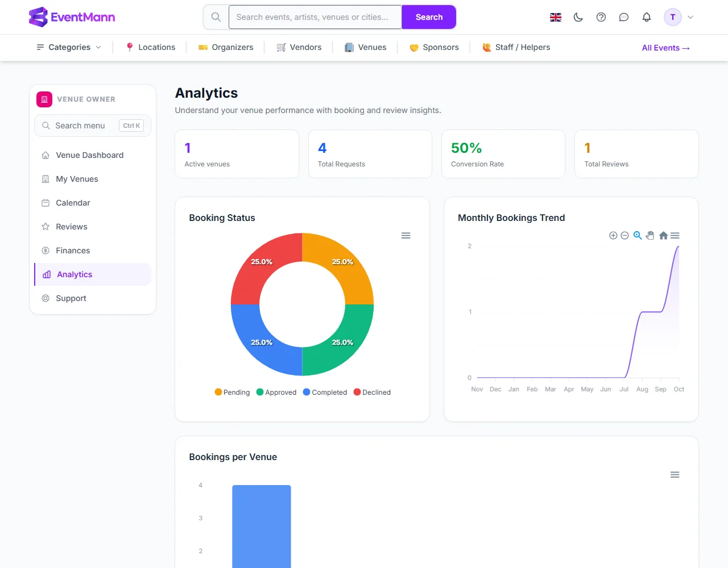Zoom in on Monthly Bookings Trend chart

(x=613, y=236)
